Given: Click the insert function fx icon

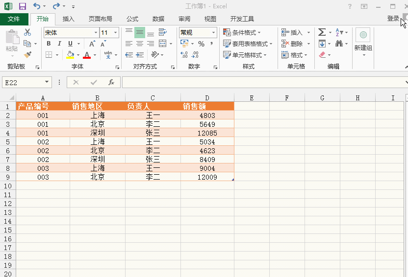Looking at the screenshot, I should [111, 82].
